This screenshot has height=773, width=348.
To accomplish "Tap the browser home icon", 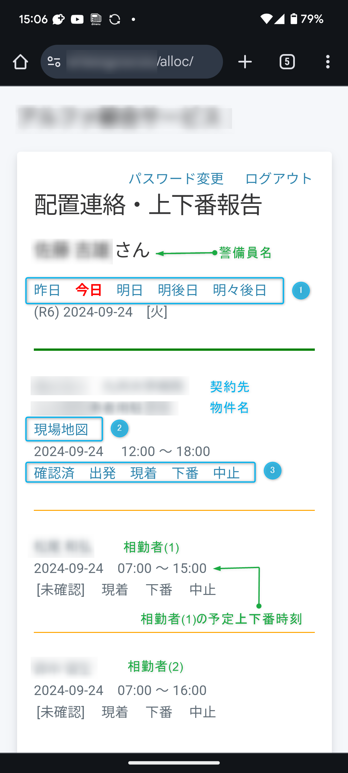I will [20, 62].
